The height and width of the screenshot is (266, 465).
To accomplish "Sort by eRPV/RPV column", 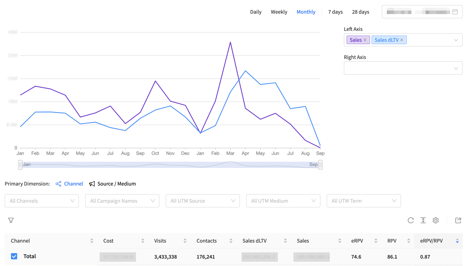I will coord(457,241).
